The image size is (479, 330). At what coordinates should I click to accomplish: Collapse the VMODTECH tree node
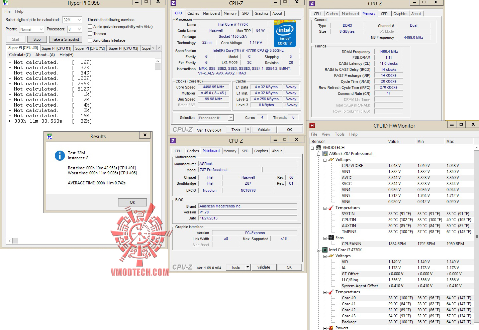[x=312, y=148]
